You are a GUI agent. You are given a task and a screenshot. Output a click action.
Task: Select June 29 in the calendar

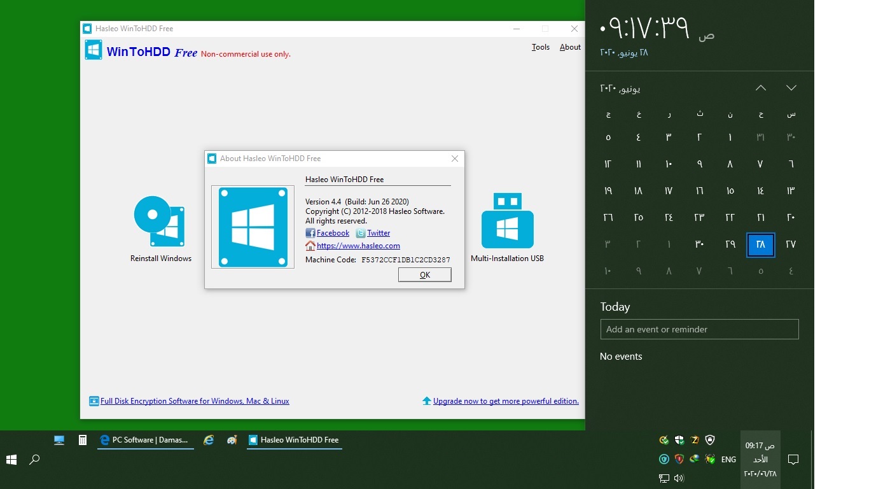[730, 244]
